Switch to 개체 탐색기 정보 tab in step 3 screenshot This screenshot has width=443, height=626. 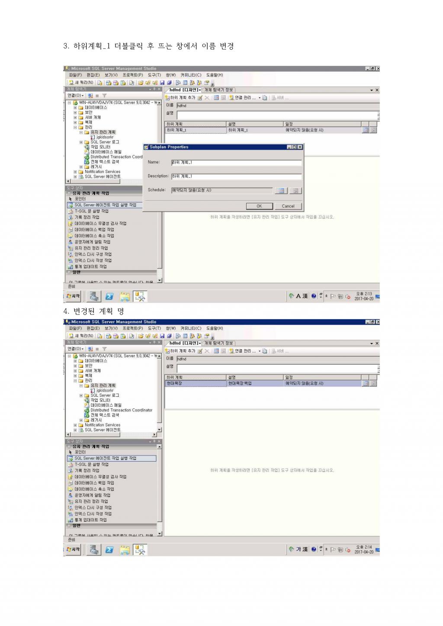[x=219, y=90]
